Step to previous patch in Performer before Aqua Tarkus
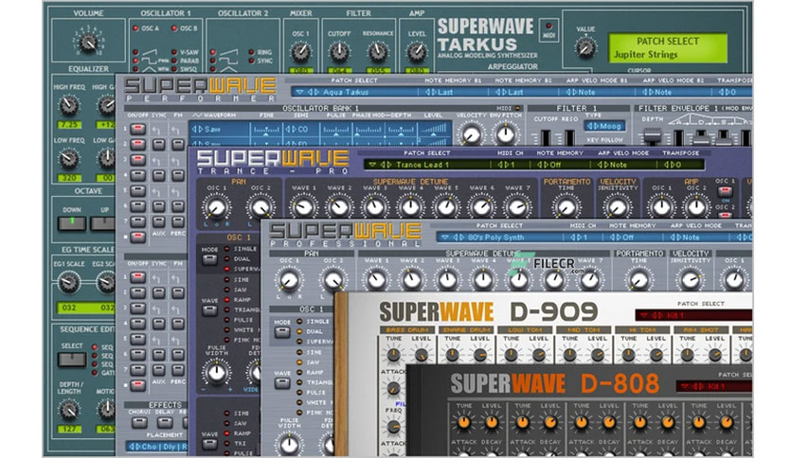The height and width of the screenshot is (458, 792). (x=311, y=93)
